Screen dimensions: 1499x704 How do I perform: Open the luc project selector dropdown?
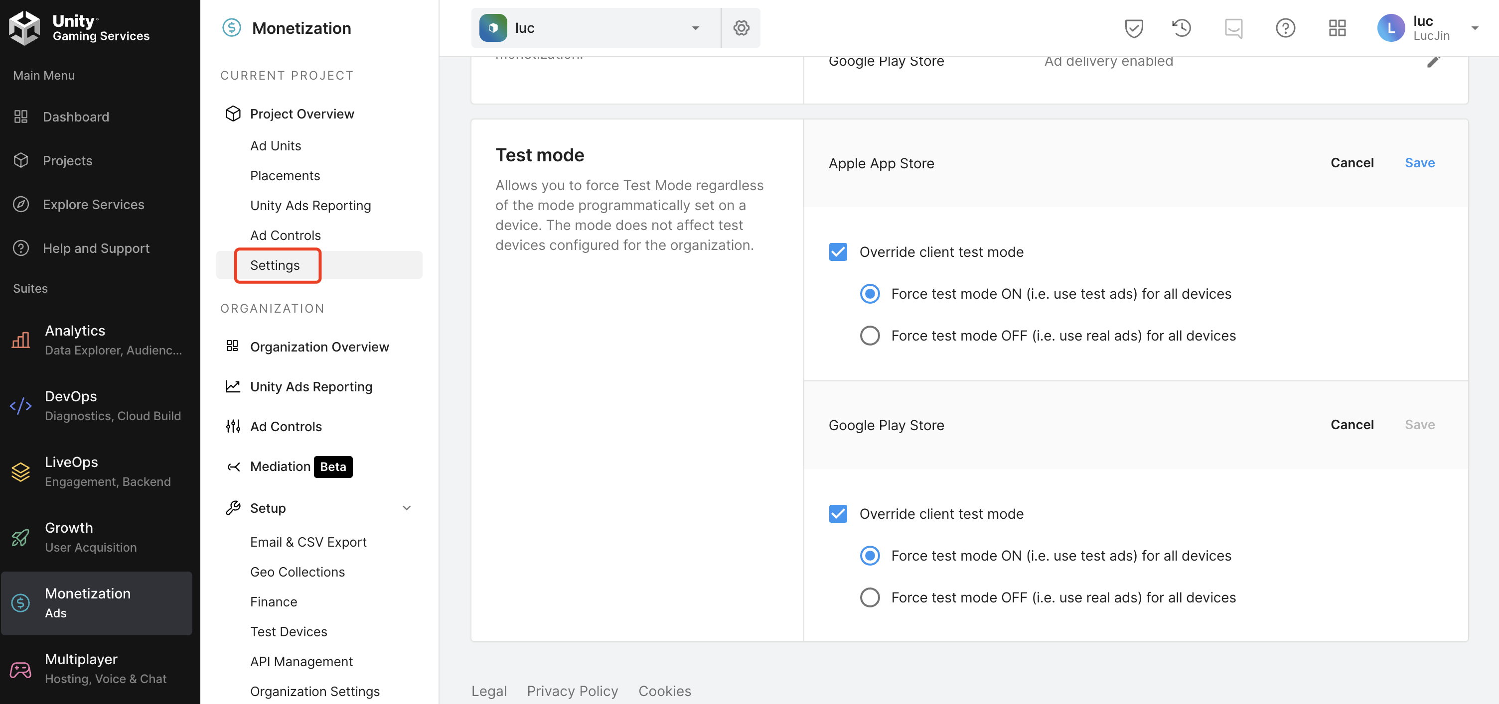(x=596, y=27)
